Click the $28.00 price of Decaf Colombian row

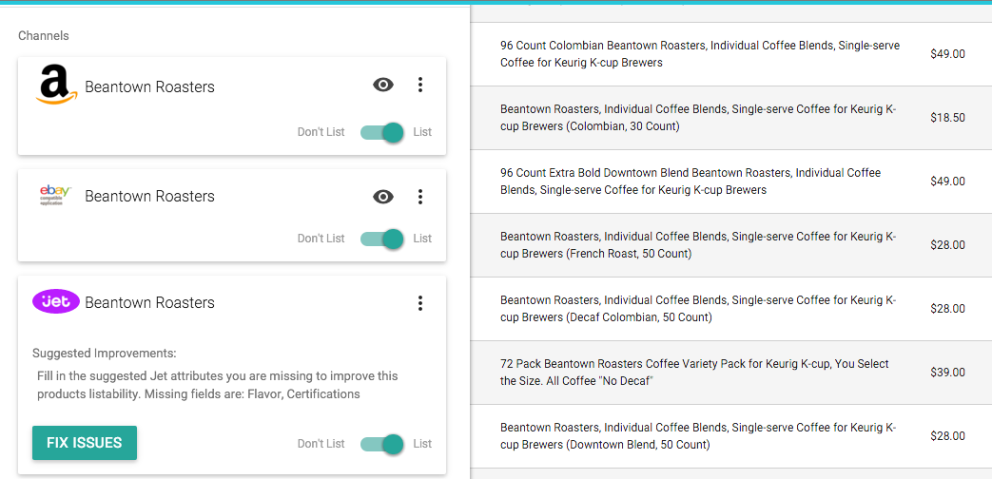[947, 309]
